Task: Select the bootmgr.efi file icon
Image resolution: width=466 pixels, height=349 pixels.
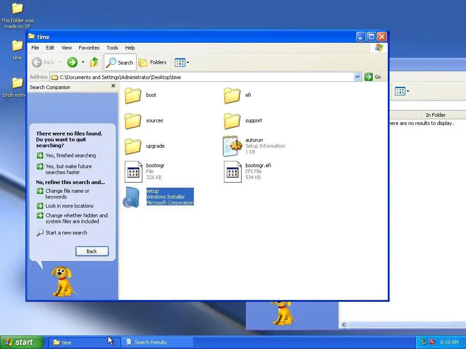Action: pyautogui.click(x=233, y=171)
